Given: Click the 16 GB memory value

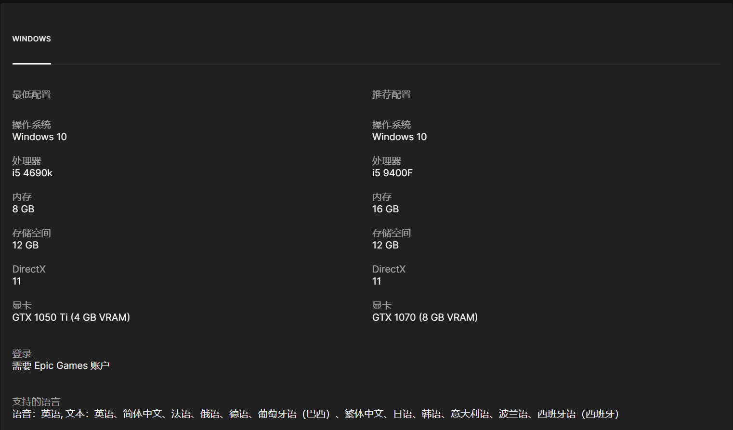Looking at the screenshot, I should coord(385,209).
